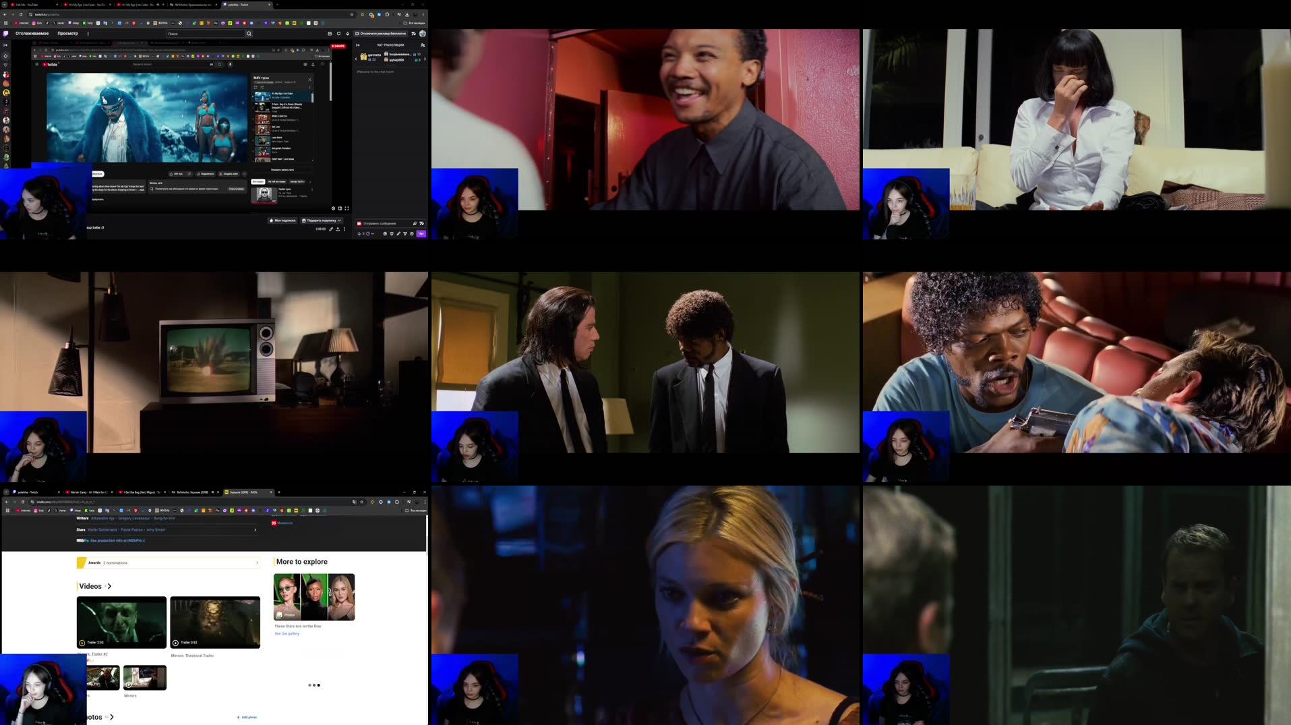
Task: Open Amy Smart link in Stars row
Action: click(156, 529)
